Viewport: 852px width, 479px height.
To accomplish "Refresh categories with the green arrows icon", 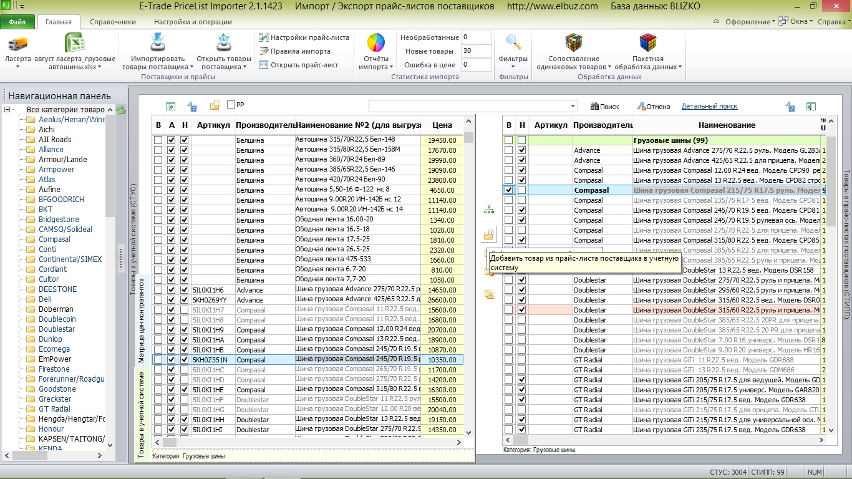I will click(122, 110).
